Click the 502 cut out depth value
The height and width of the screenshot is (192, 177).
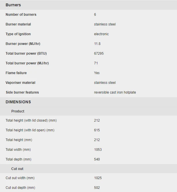pos(97,188)
